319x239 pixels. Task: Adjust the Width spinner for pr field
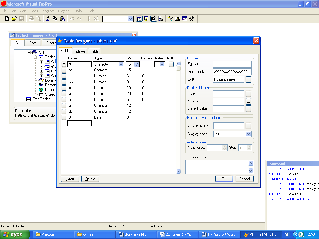[x=136, y=64]
